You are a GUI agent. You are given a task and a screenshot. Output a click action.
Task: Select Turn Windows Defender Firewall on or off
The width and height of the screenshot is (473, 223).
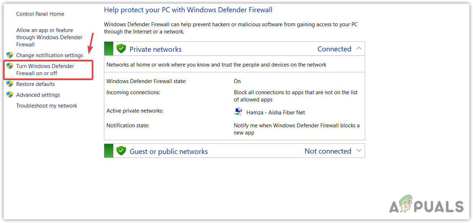click(45, 69)
